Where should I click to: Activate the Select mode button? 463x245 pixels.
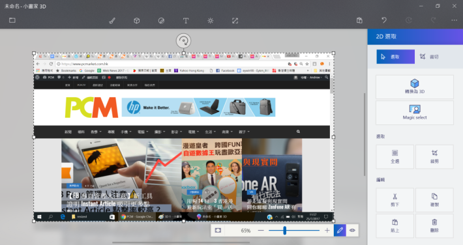click(395, 57)
